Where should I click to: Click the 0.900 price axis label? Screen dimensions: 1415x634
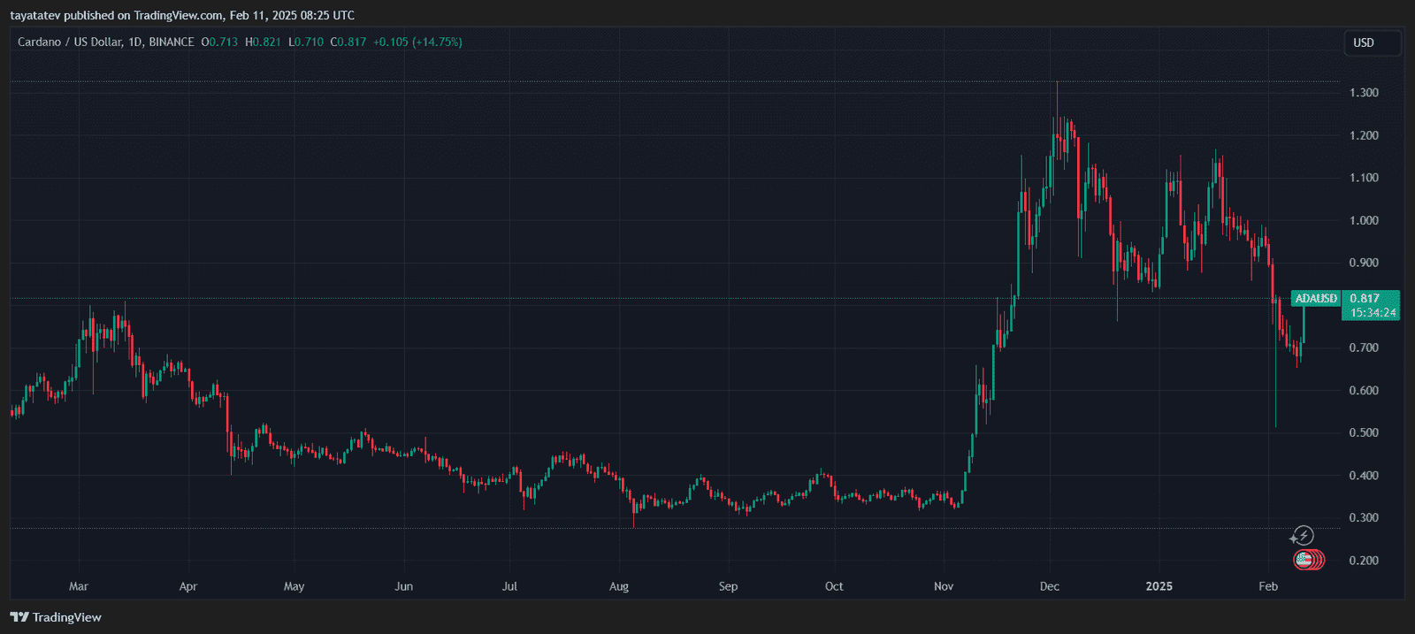click(1364, 263)
